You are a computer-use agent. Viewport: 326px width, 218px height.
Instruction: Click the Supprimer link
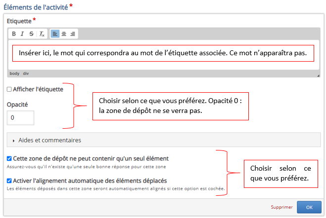281,207
